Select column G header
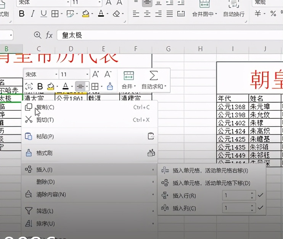 (168, 49)
